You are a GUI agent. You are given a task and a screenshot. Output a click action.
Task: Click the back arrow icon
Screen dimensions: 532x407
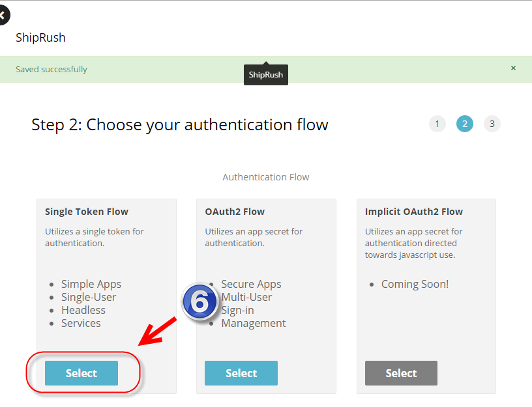(3, 14)
